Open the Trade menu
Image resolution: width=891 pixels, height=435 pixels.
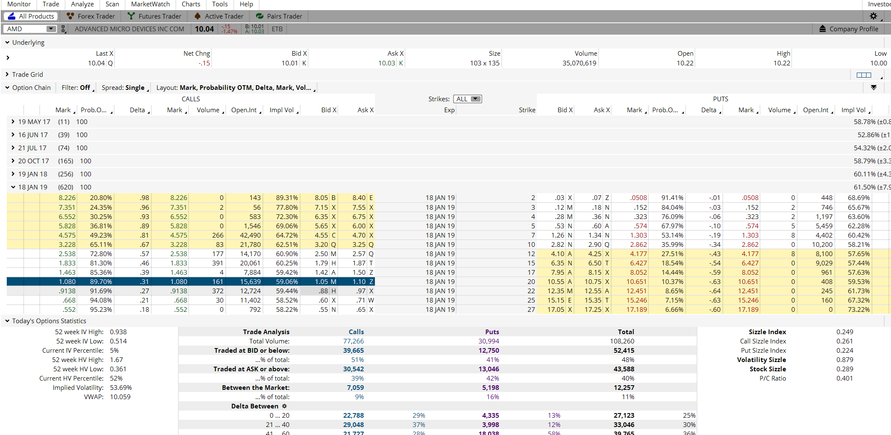tap(51, 4)
